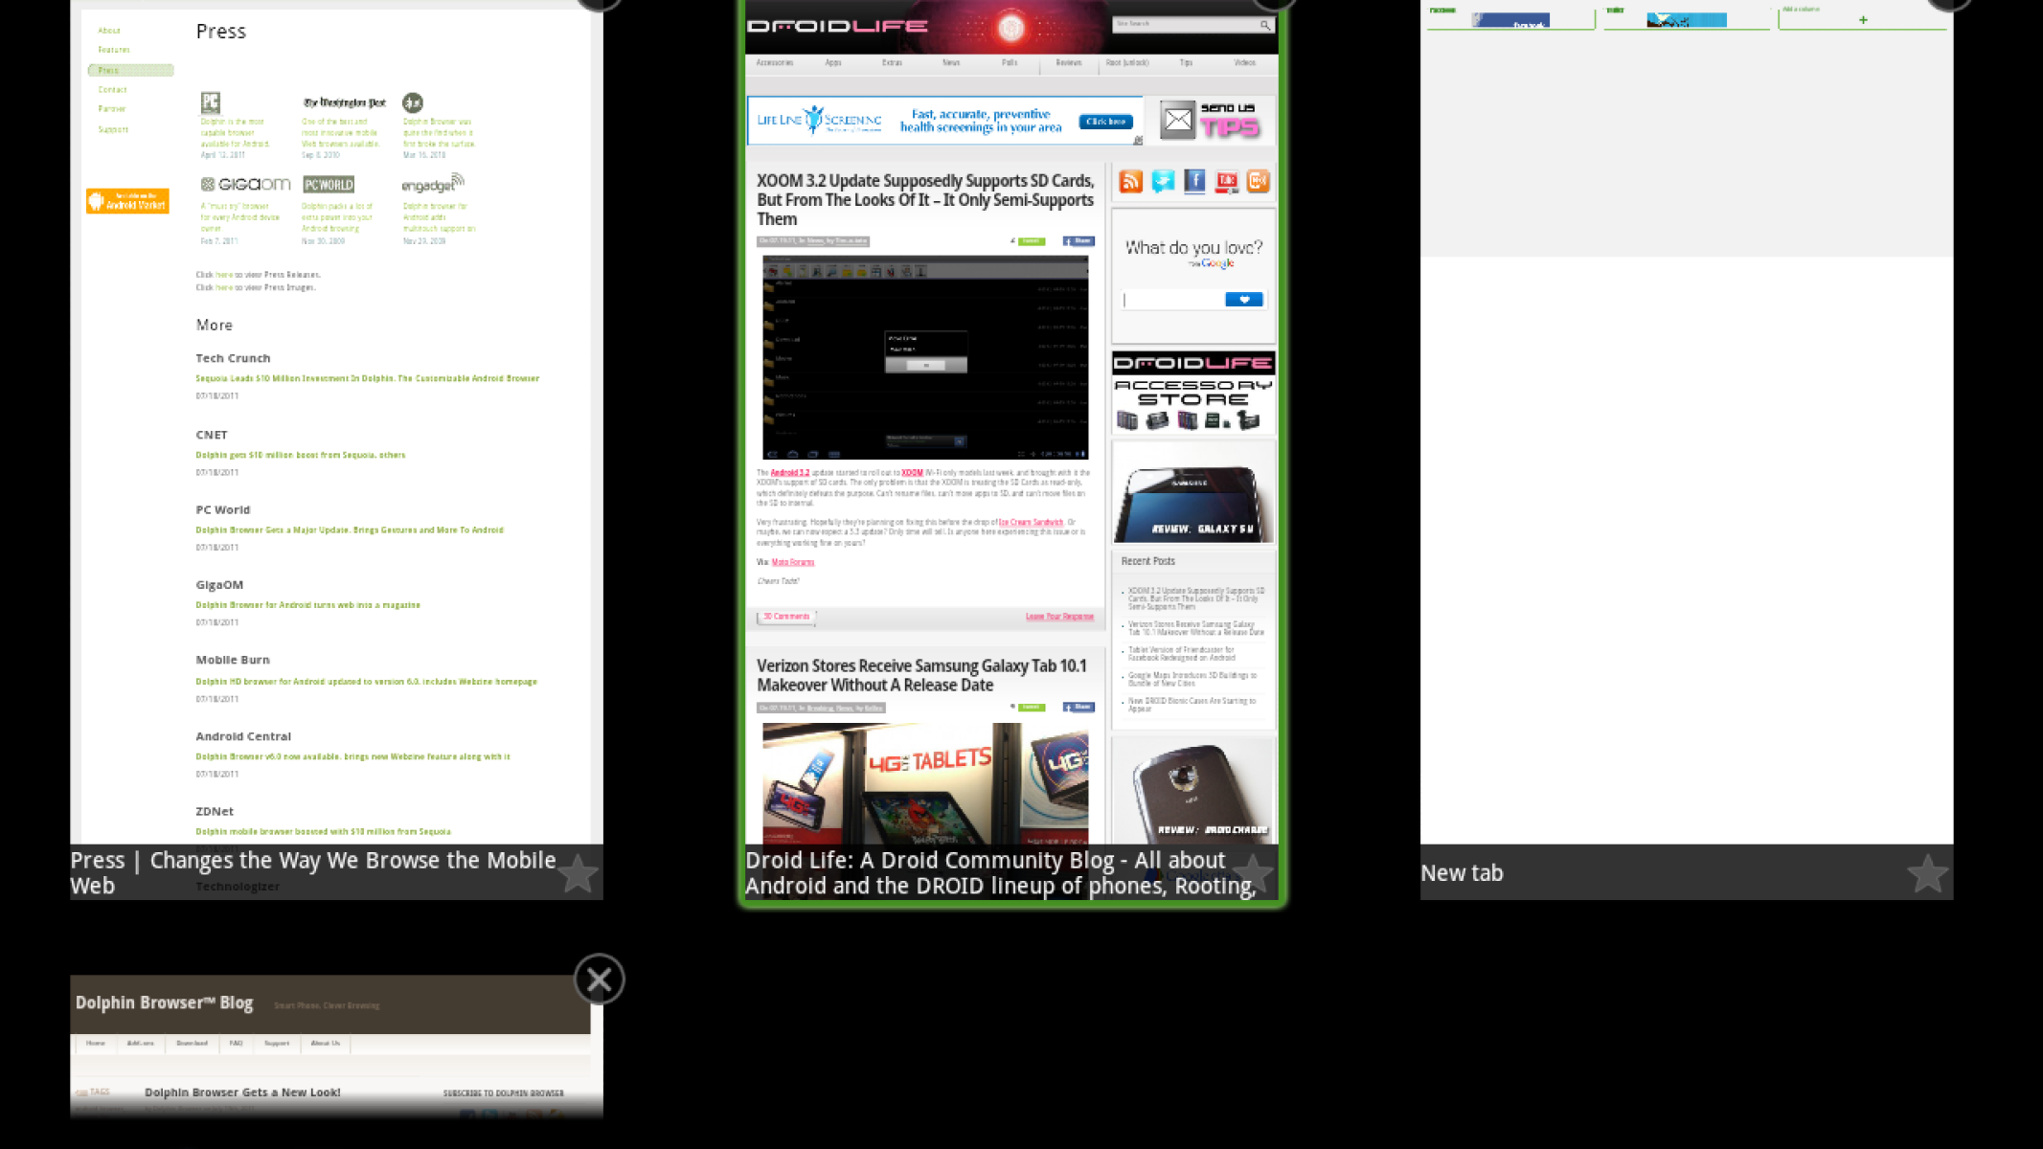Screen dimensions: 2043x1149
Task: Click the green plus Add a column icon
Action: 1863,20
